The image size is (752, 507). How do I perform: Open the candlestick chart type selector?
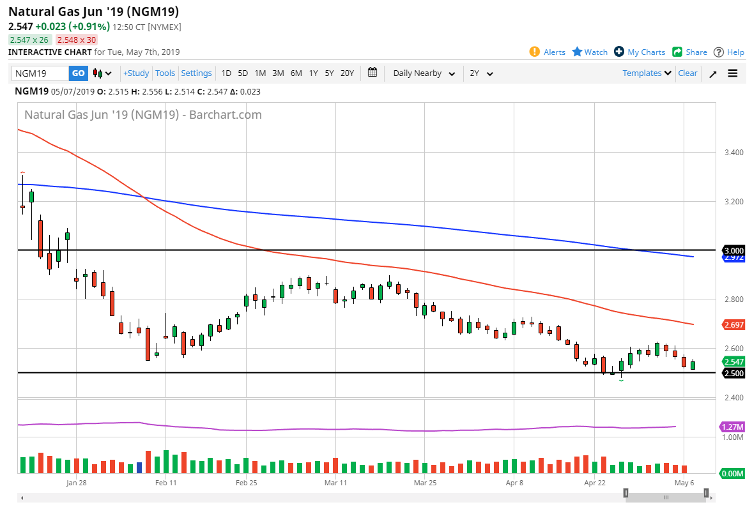point(101,73)
